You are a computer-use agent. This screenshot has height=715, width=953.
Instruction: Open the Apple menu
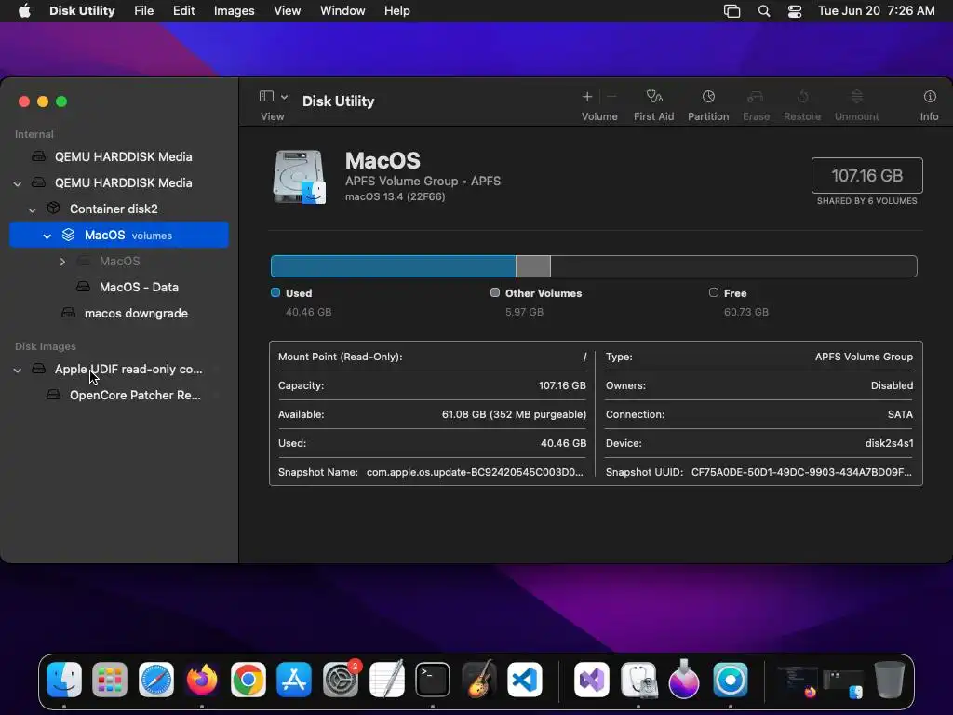tap(24, 11)
